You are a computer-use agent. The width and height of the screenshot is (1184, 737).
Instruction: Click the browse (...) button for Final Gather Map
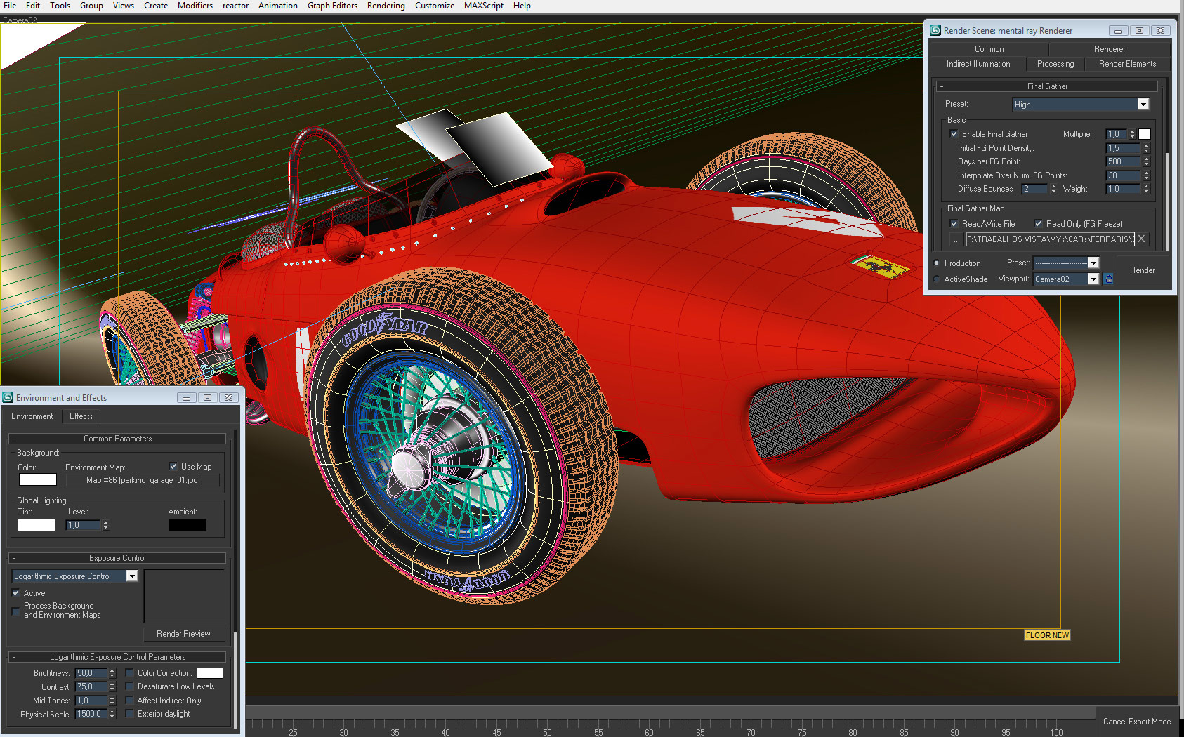point(956,240)
